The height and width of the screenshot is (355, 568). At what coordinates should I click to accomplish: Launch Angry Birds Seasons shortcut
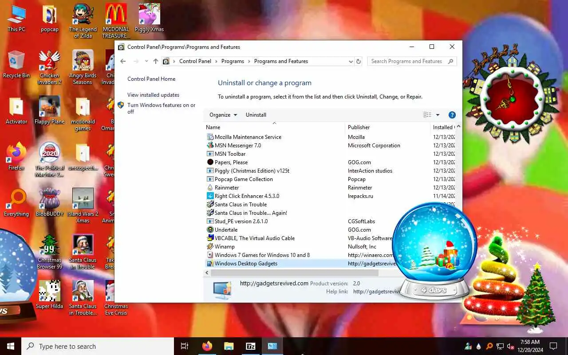coord(83,67)
